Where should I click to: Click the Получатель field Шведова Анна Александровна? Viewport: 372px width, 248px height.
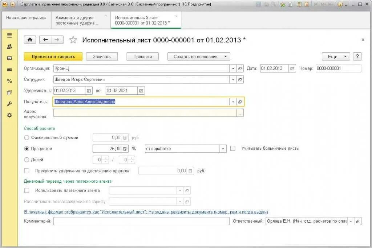point(141,102)
